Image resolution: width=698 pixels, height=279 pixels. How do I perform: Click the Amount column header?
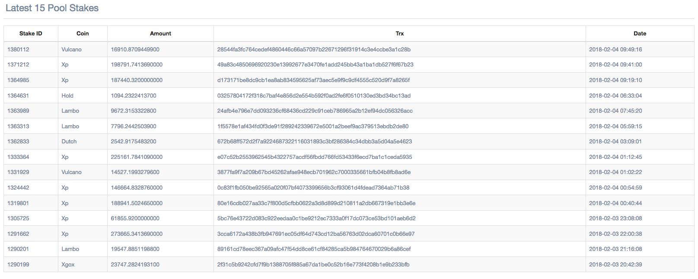pos(160,34)
